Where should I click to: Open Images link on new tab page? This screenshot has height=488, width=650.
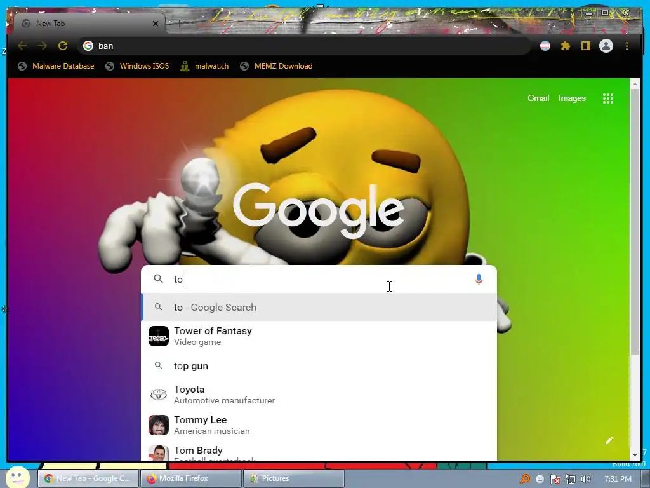(572, 98)
